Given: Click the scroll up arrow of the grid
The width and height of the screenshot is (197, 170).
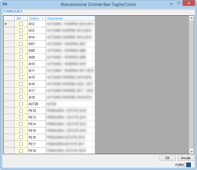Looking at the screenshot, I should pos(191,18).
